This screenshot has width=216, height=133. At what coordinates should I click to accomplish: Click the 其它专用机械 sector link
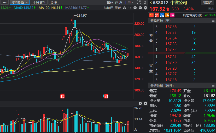[193, 15]
